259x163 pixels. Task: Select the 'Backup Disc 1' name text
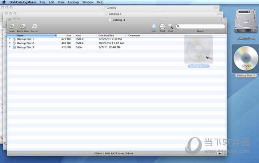click(x=26, y=39)
